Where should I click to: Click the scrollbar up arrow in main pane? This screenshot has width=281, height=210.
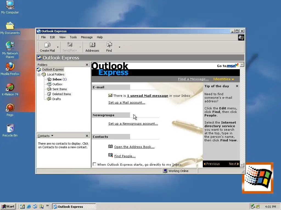click(x=242, y=65)
